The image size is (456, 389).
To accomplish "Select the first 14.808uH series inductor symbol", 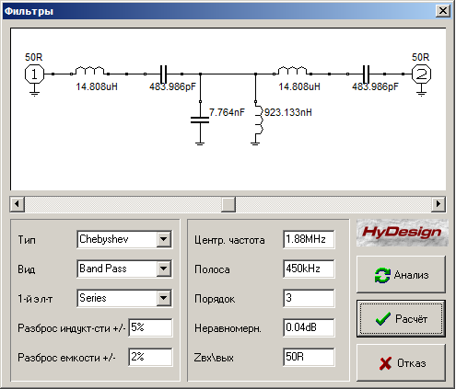I will click(89, 71).
